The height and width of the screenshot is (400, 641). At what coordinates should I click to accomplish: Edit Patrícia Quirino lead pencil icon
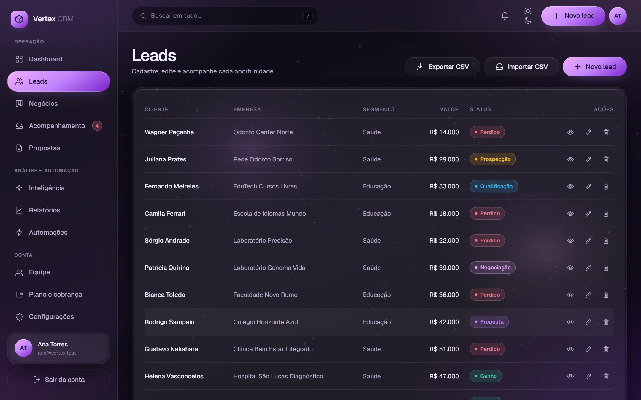588,268
